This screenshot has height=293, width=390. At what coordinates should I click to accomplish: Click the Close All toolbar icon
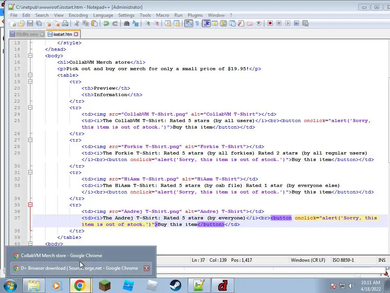(x=57, y=23)
